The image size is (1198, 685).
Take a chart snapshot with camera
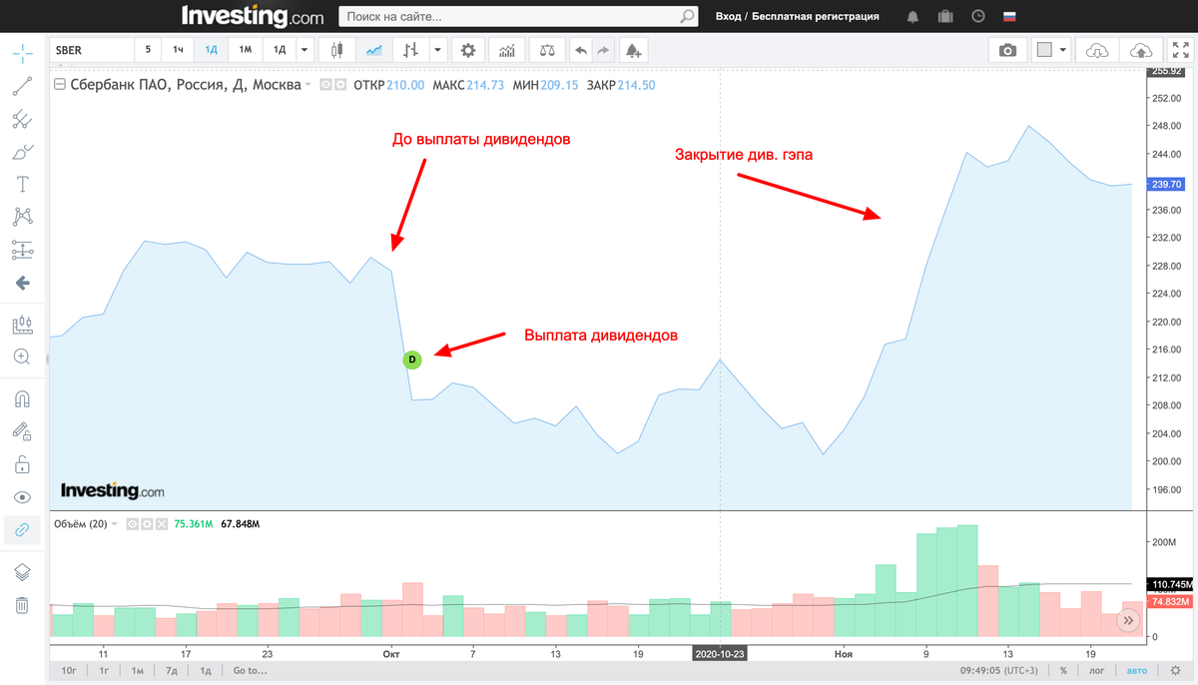[1007, 50]
